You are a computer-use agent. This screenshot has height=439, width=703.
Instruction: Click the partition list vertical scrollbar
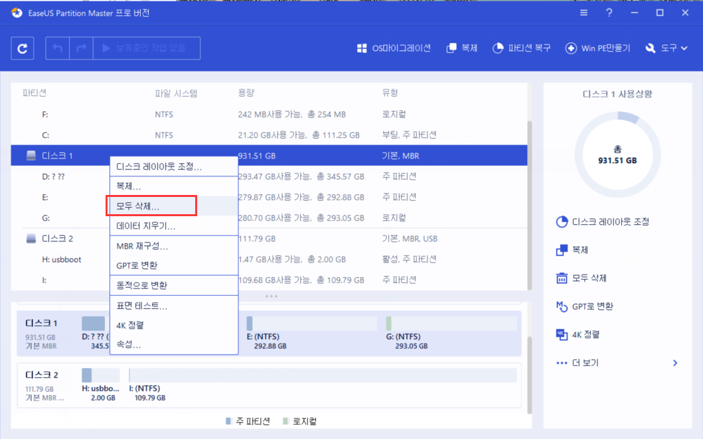click(530, 205)
